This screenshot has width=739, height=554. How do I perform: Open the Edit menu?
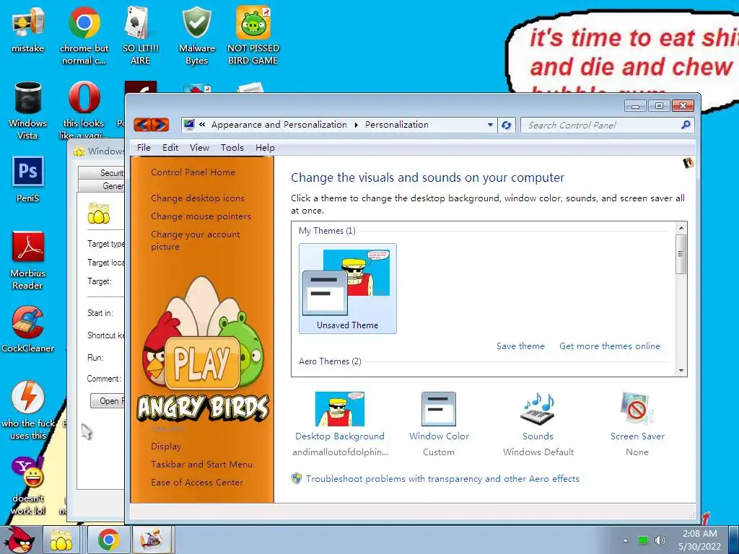170,147
